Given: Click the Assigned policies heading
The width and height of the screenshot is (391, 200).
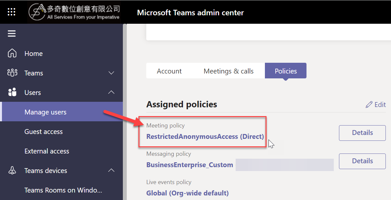Looking at the screenshot, I should tap(182, 104).
